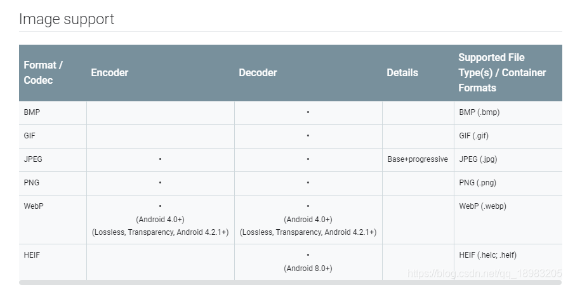The height and width of the screenshot is (285, 568).
Task: Click the JPEG format row label
Action: tap(33, 159)
